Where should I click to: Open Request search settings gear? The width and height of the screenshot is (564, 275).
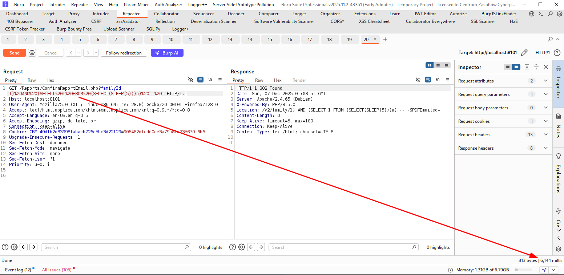click(14, 247)
